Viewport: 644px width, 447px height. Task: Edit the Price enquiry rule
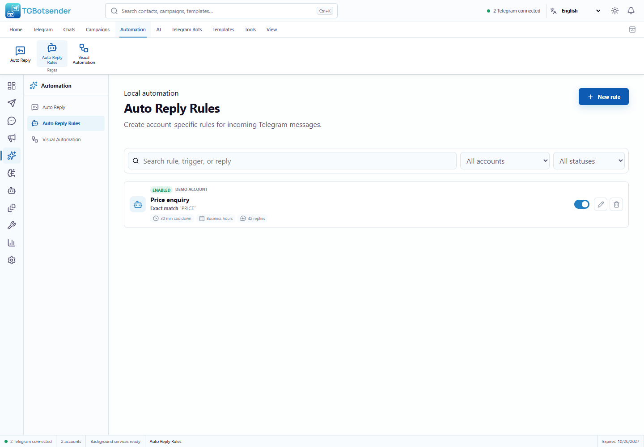[x=601, y=204]
